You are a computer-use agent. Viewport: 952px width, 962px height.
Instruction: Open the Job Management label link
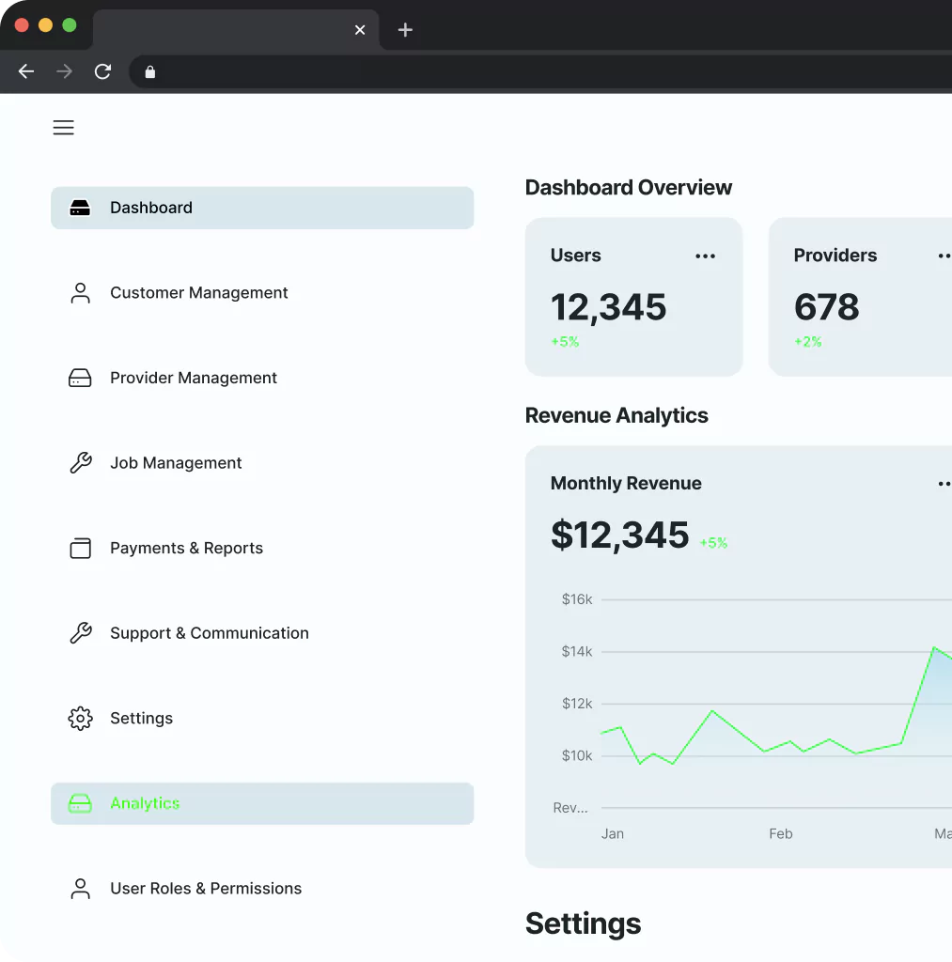(176, 463)
